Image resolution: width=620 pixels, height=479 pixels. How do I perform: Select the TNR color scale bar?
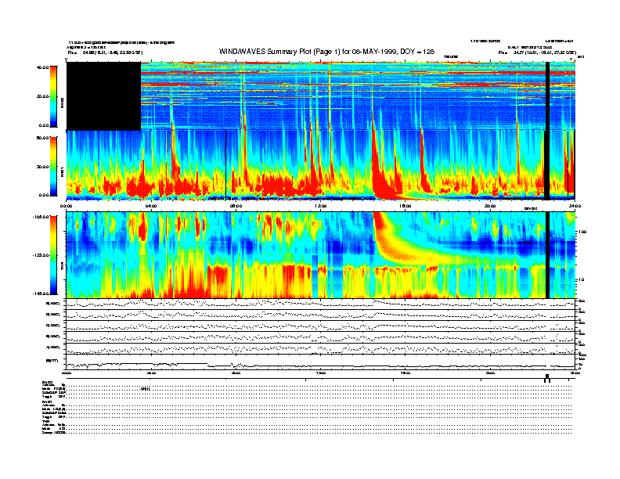53,255
